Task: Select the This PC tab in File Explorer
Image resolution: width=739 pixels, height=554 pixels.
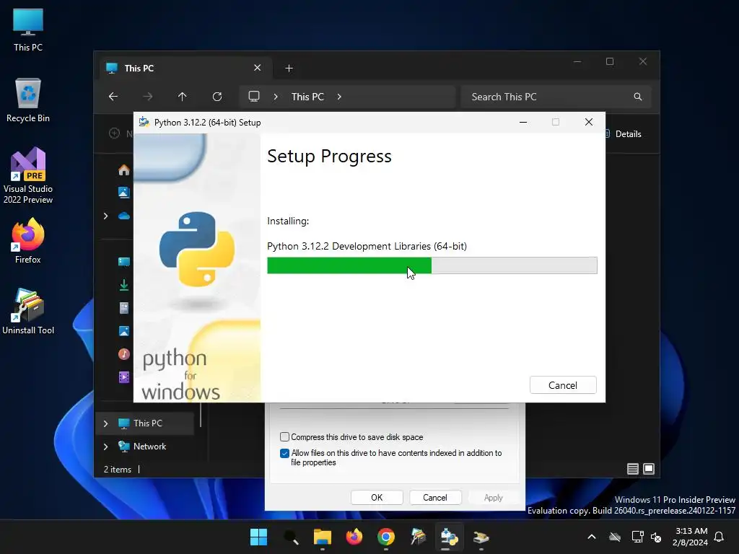Action: pyautogui.click(x=185, y=69)
